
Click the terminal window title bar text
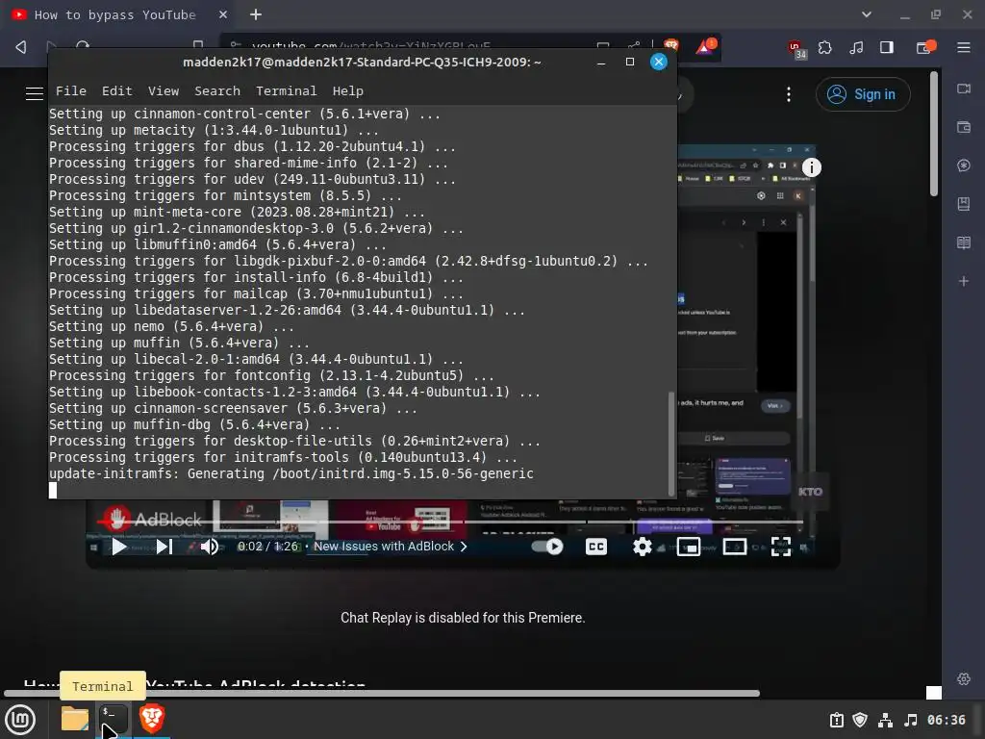[362, 63]
